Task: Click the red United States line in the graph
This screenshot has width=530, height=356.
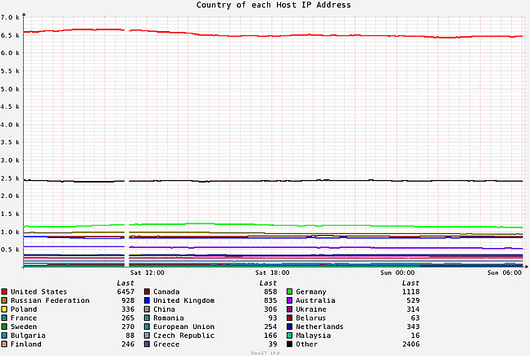Action: click(x=328, y=35)
